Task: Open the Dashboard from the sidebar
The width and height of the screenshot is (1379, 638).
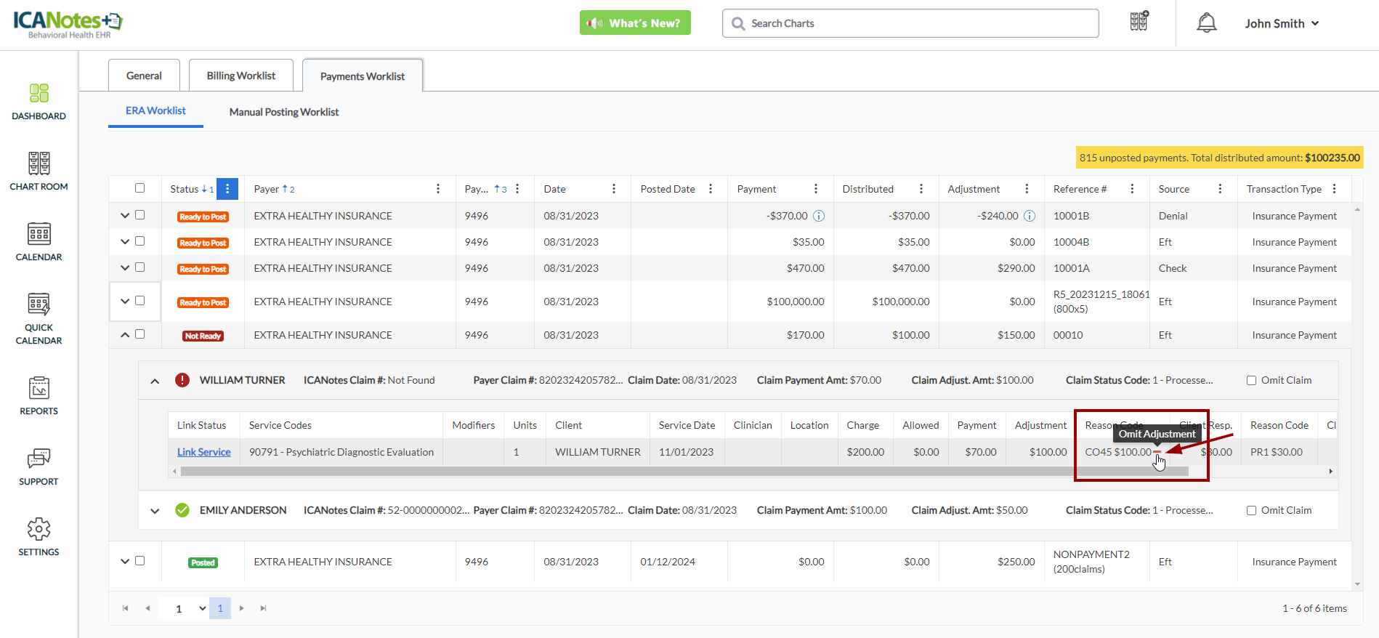Action: point(39,101)
